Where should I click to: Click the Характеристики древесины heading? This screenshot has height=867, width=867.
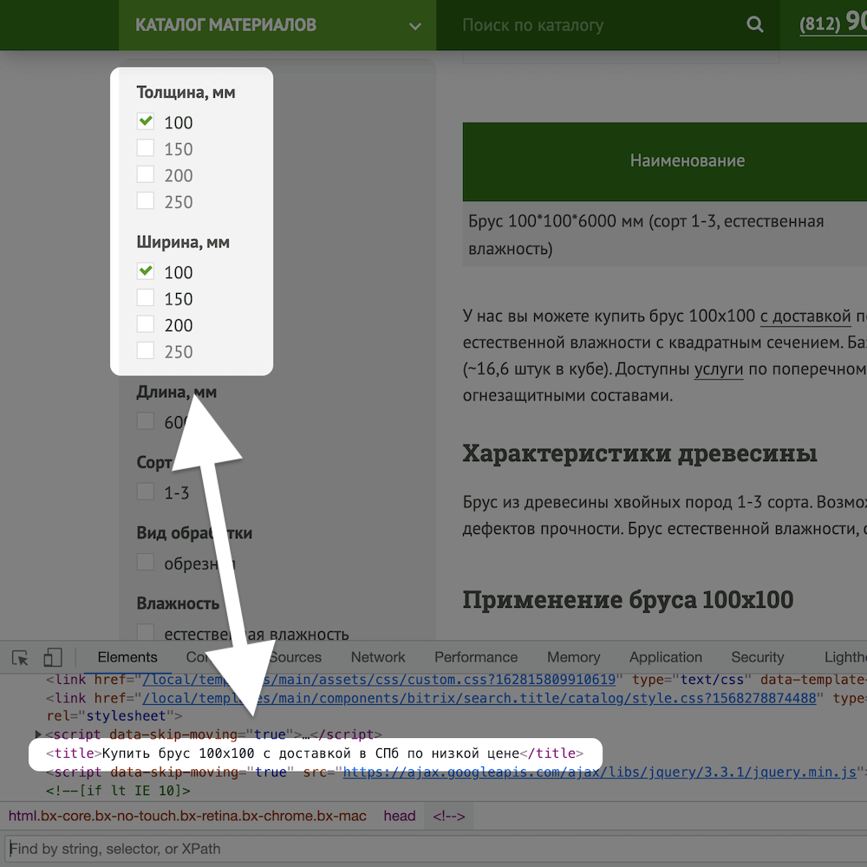pyautogui.click(x=640, y=453)
